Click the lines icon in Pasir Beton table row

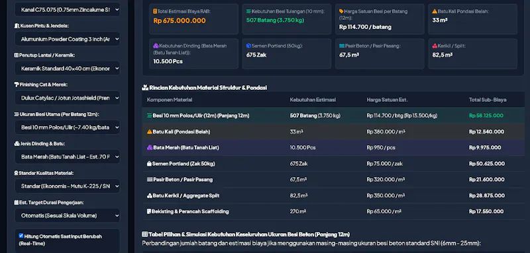tap(150, 180)
